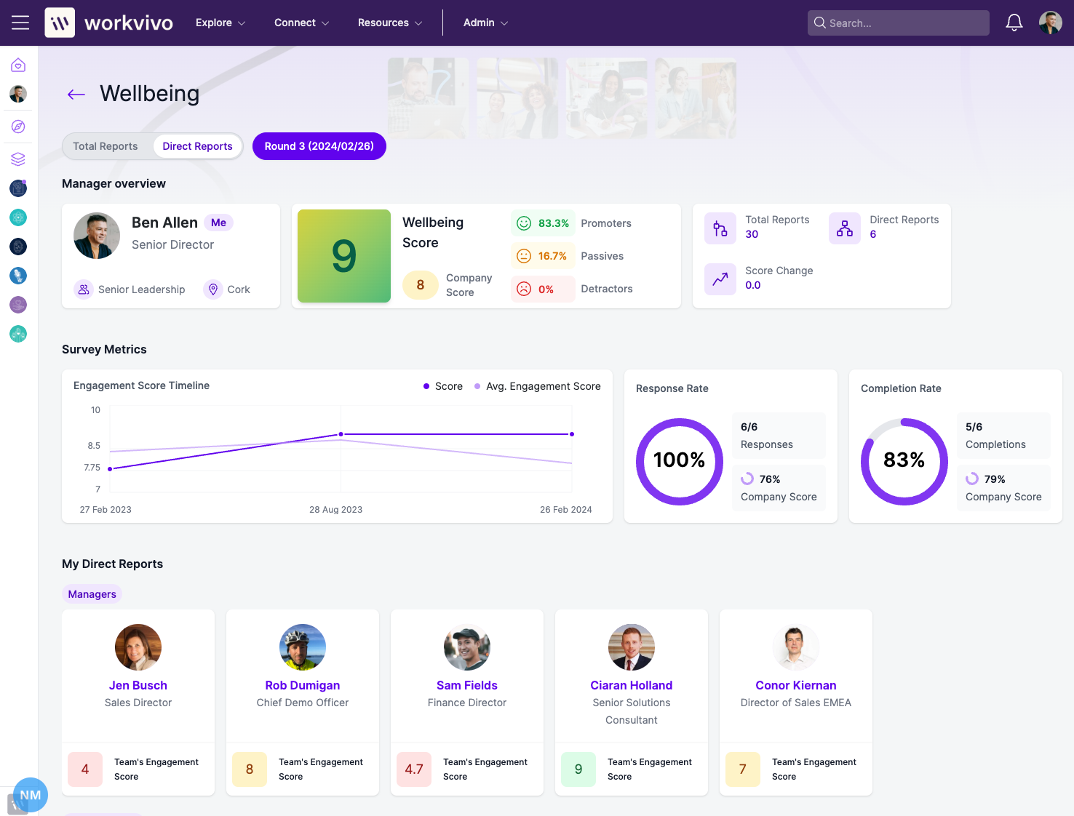Viewport: 1074px width, 816px height.
Task: Select the Managers tag
Action: click(92, 594)
